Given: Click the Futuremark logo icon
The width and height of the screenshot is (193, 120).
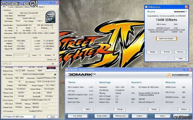Looking at the screenshot, I should (x=169, y=75).
